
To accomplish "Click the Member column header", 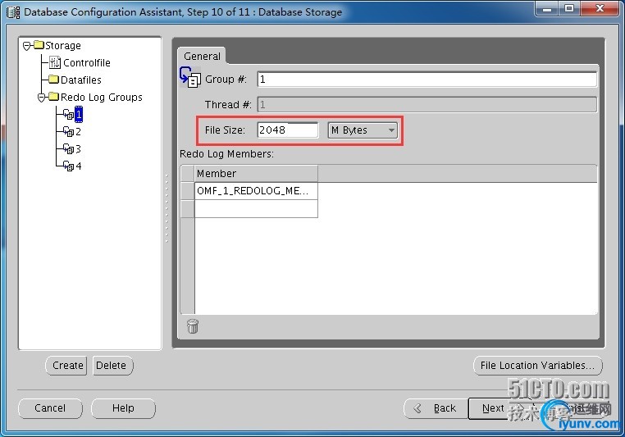I will (x=256, y=174).
